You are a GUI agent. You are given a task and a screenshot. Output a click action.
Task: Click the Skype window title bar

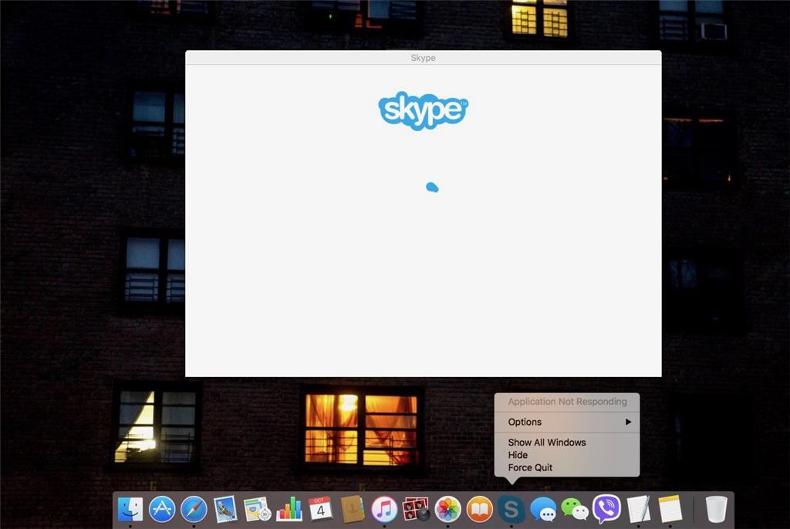pyautogui.click(x=424, y=57)
